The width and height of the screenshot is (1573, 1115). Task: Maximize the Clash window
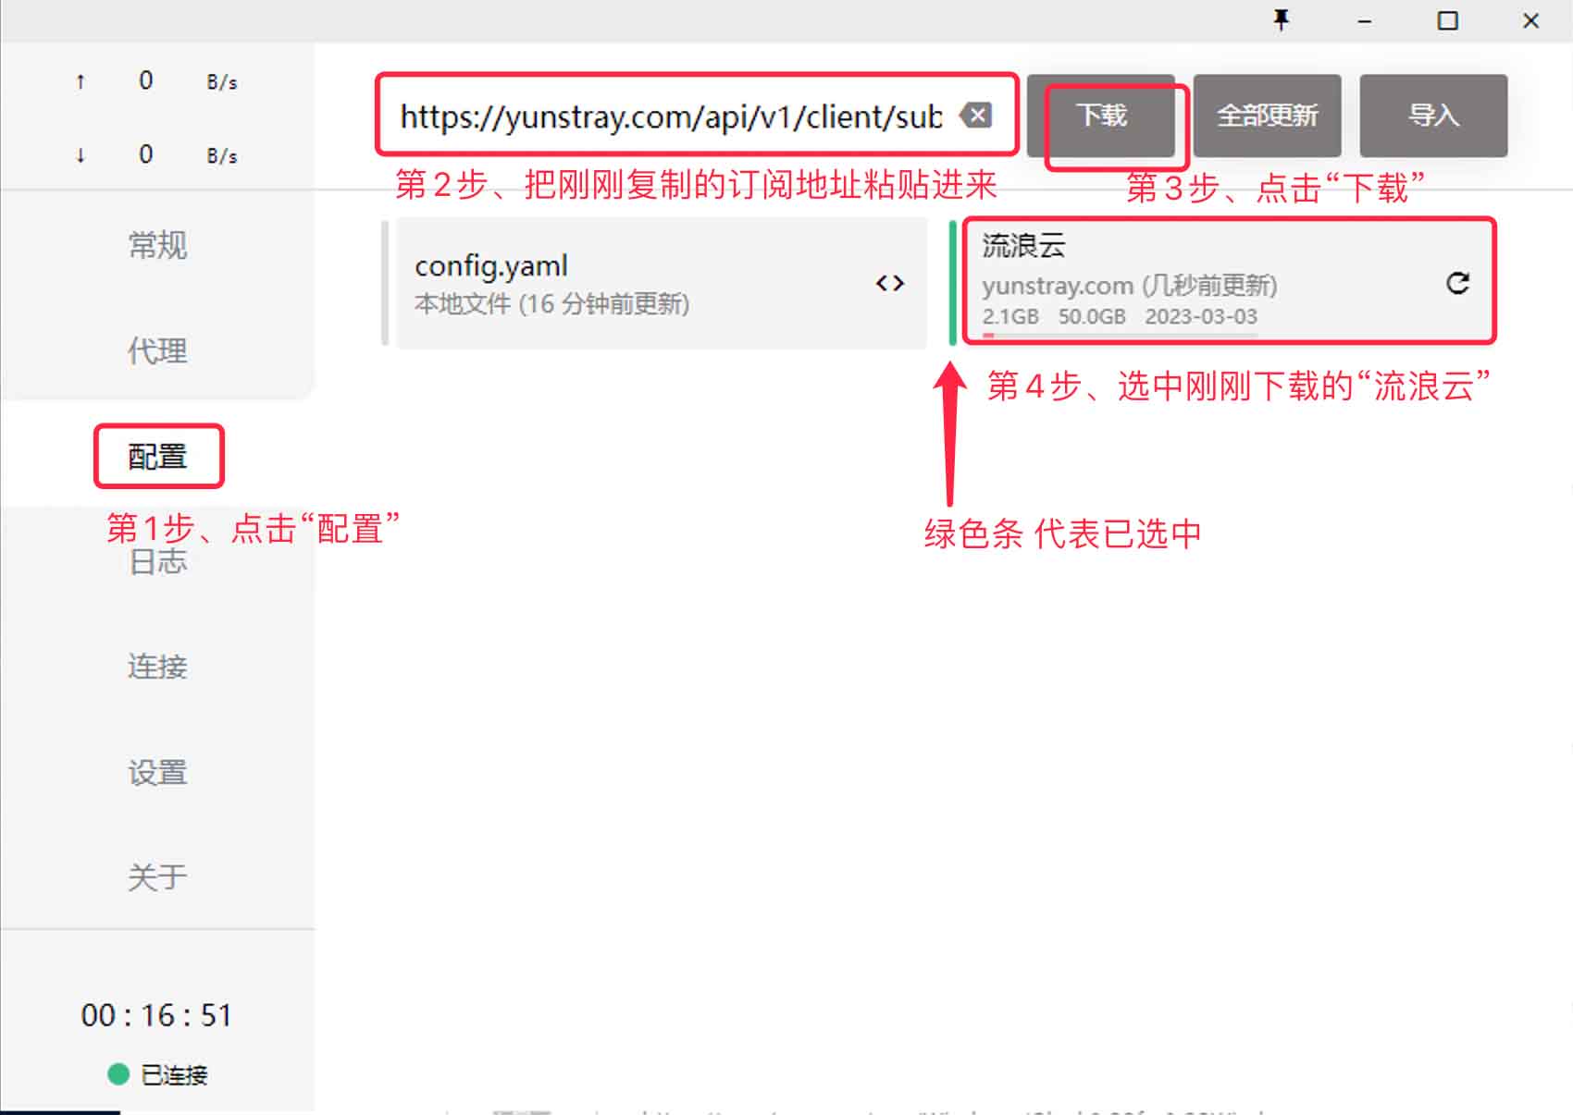[1447, 20]
